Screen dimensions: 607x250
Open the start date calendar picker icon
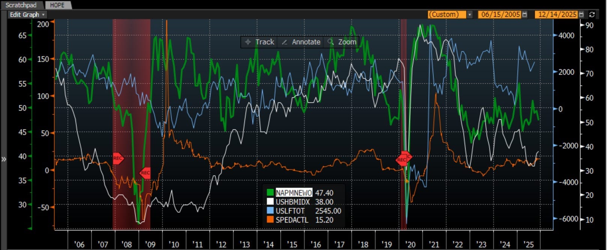pos(525,15)
